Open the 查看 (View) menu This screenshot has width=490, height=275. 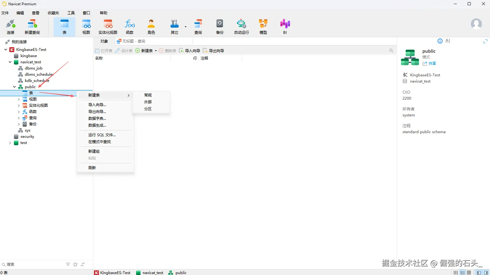coord(36,13)
